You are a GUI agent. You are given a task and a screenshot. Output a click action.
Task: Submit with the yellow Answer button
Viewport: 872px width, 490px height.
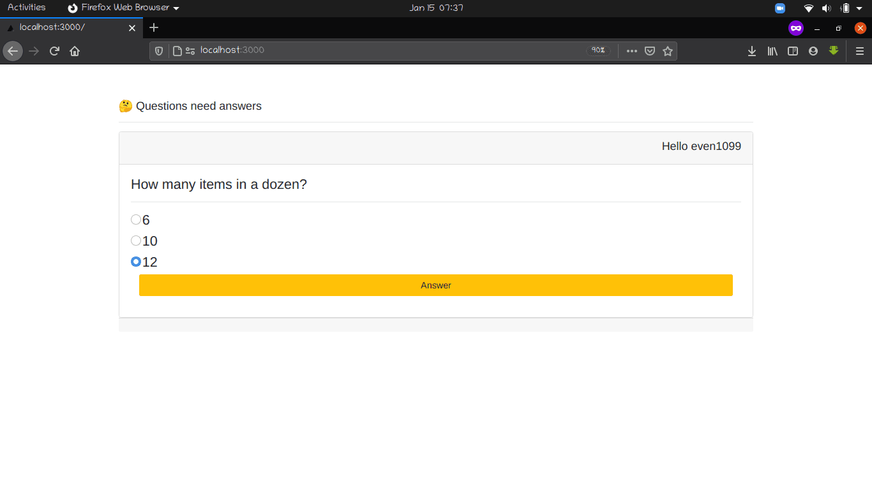coord(435,285)
